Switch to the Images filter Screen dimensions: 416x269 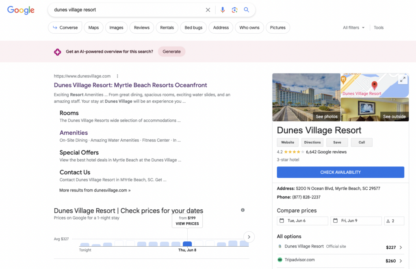[116, 28]
